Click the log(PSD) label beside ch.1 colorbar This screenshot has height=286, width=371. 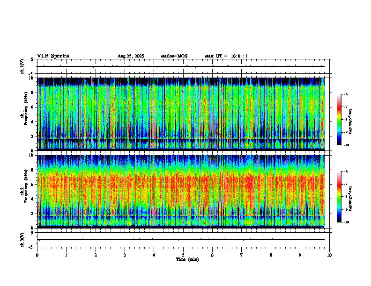(x=351, y=122)
